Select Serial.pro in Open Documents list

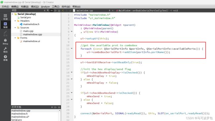pos(17,120)
